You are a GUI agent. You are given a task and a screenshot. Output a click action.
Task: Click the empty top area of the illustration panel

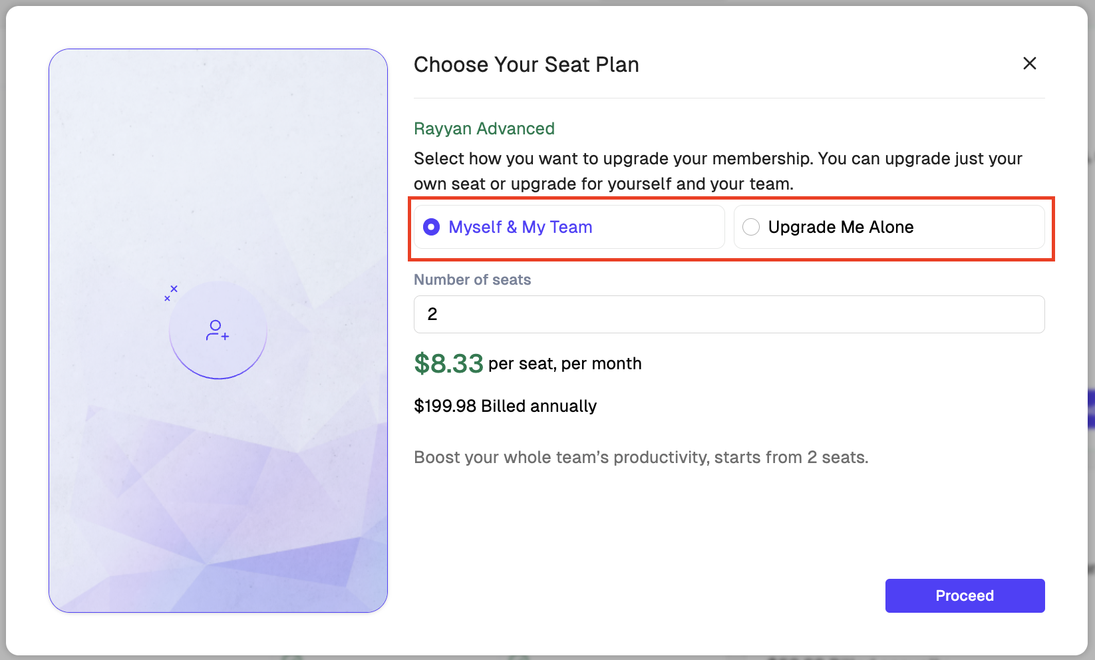(218, 133)
